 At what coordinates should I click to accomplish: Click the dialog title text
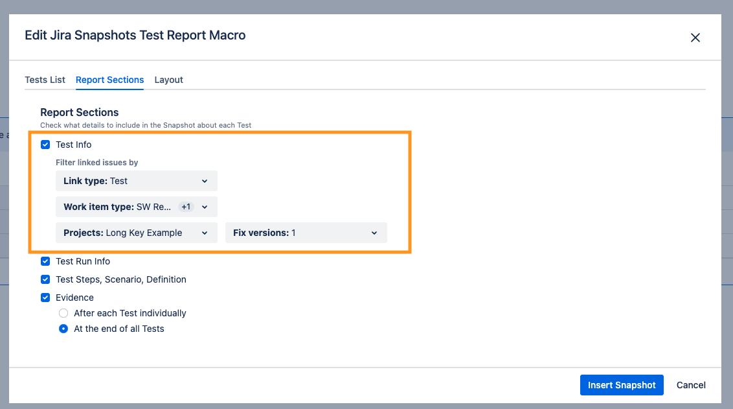pyautogui.click(x=135, y=35)
